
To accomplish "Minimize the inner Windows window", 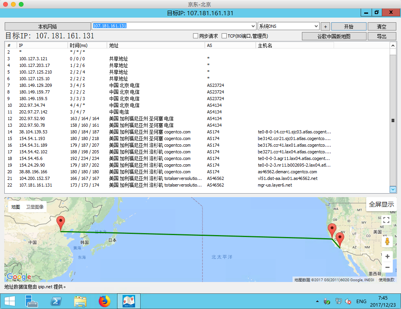I will pos(366,12).
